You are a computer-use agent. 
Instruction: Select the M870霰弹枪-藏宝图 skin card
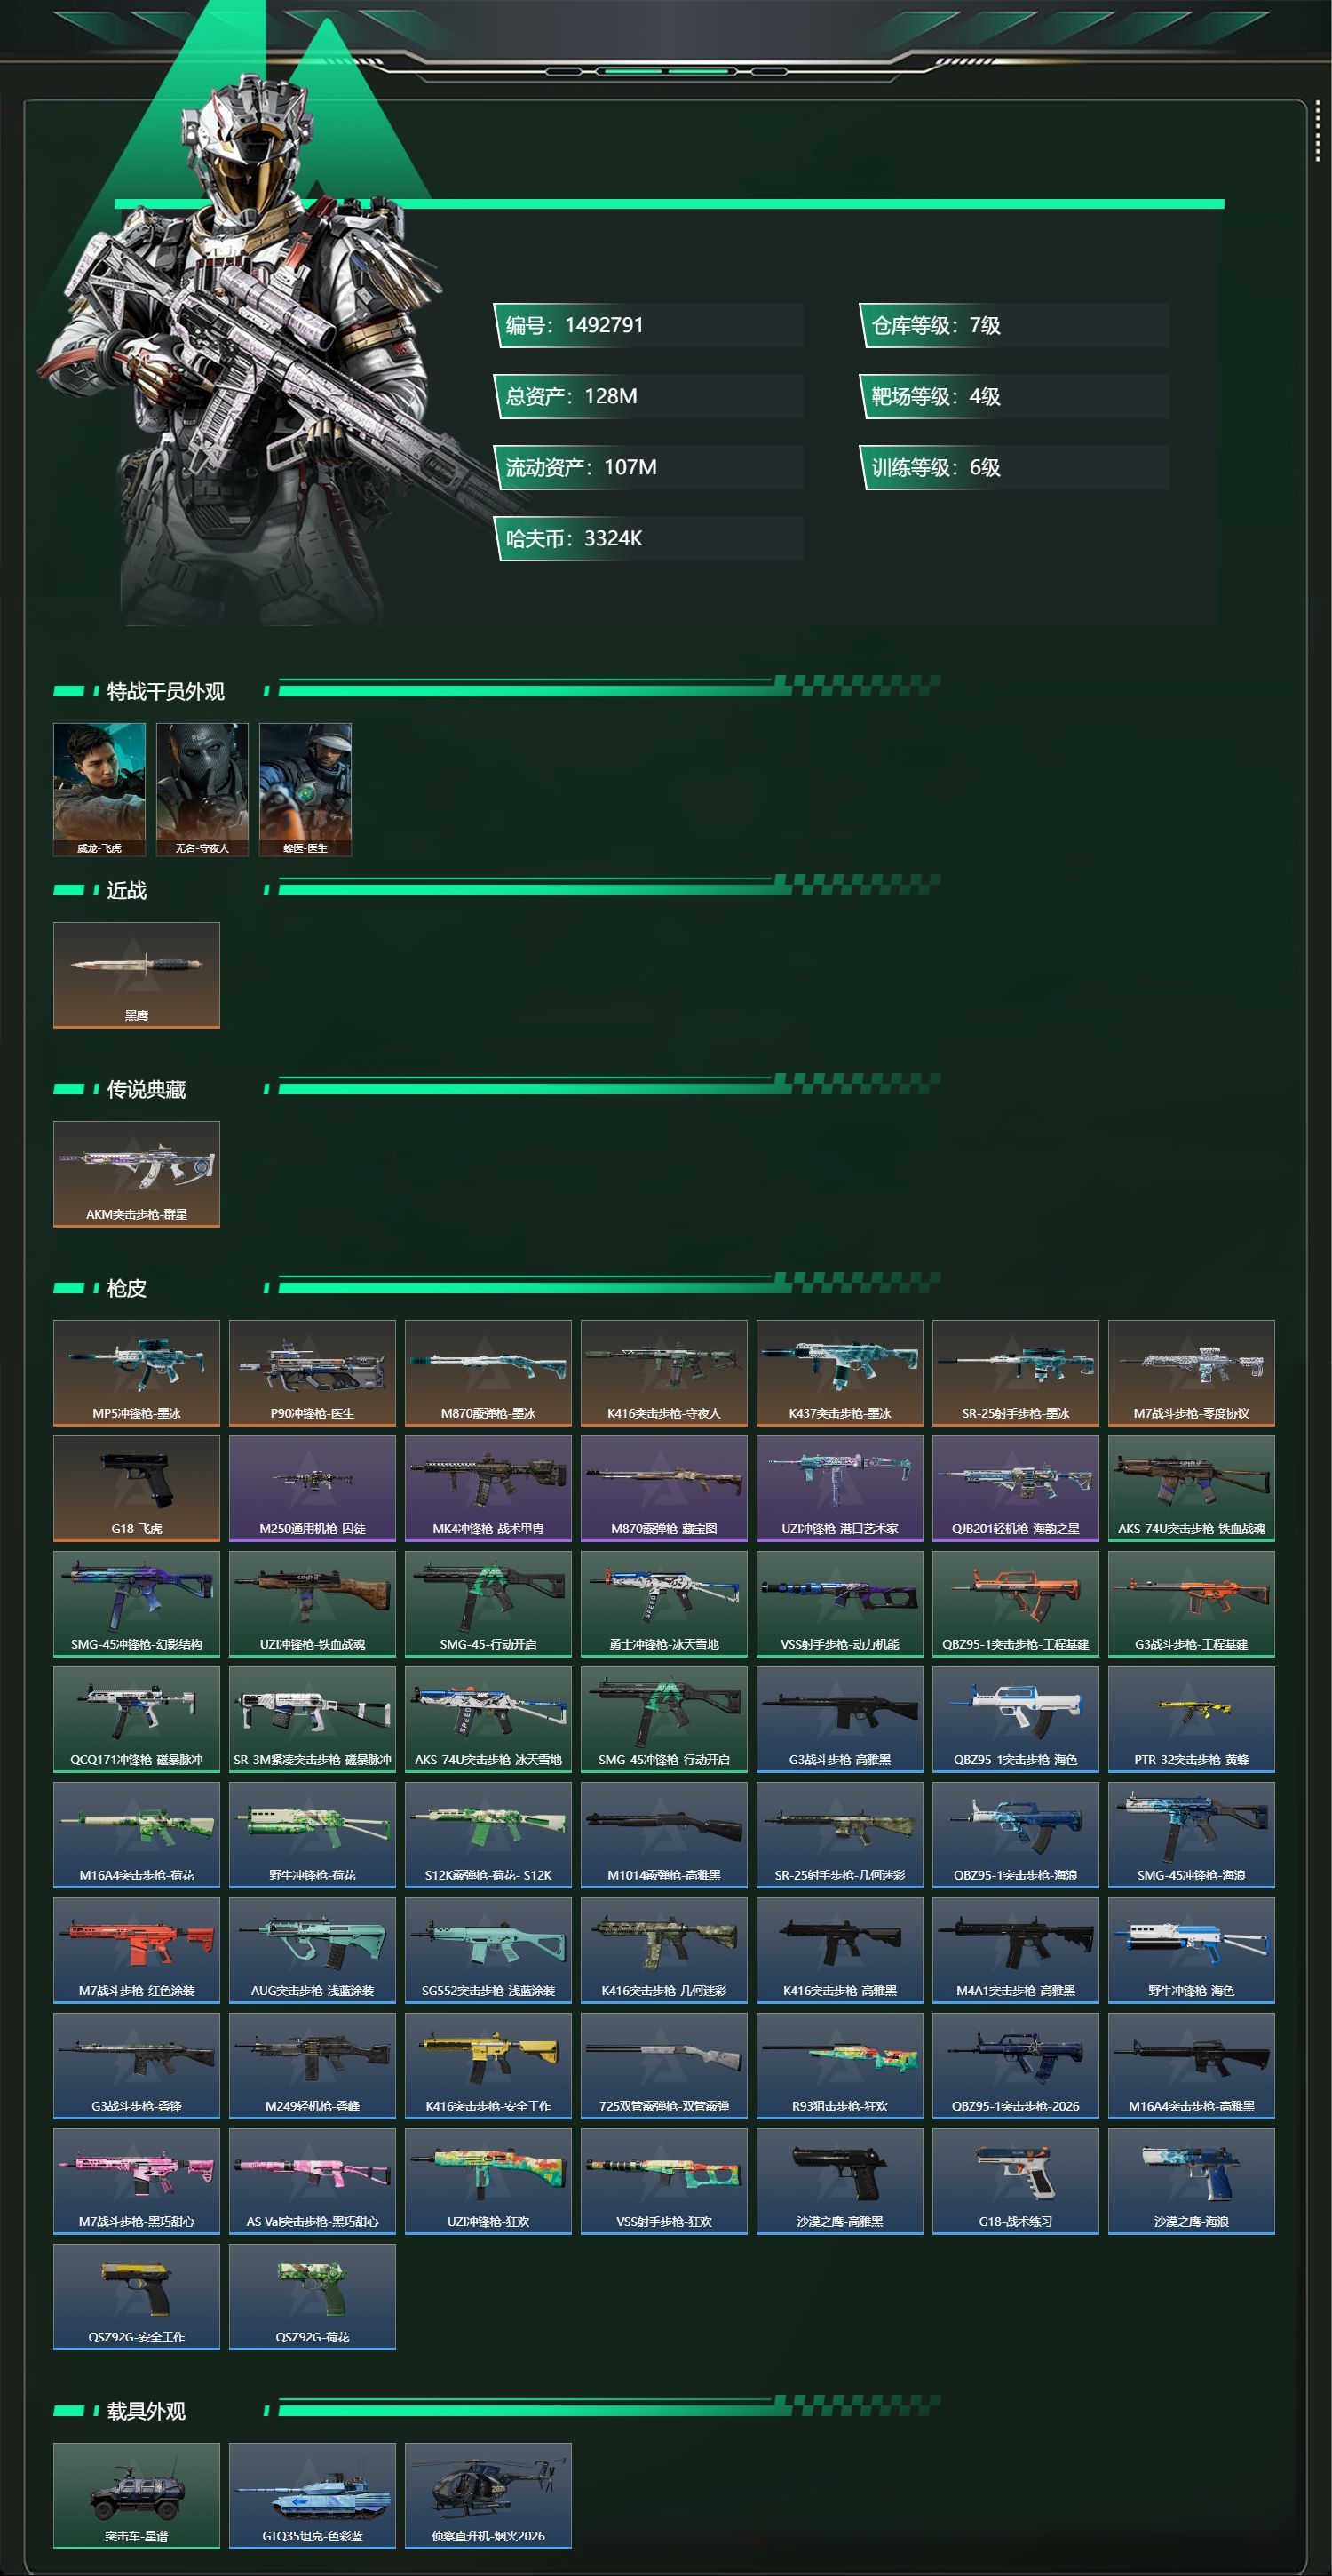click(664, 1488)
